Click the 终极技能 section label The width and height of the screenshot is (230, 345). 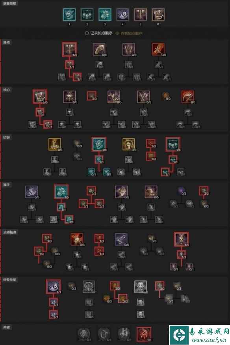10,280
